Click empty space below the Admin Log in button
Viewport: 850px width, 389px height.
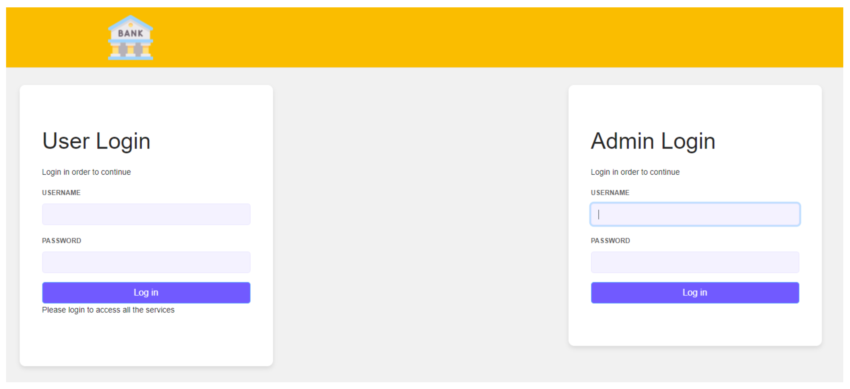coord(695,324)
